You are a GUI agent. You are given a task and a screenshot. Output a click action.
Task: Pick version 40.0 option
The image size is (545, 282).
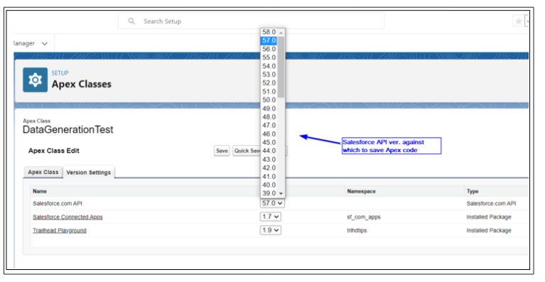coord(269,185)
